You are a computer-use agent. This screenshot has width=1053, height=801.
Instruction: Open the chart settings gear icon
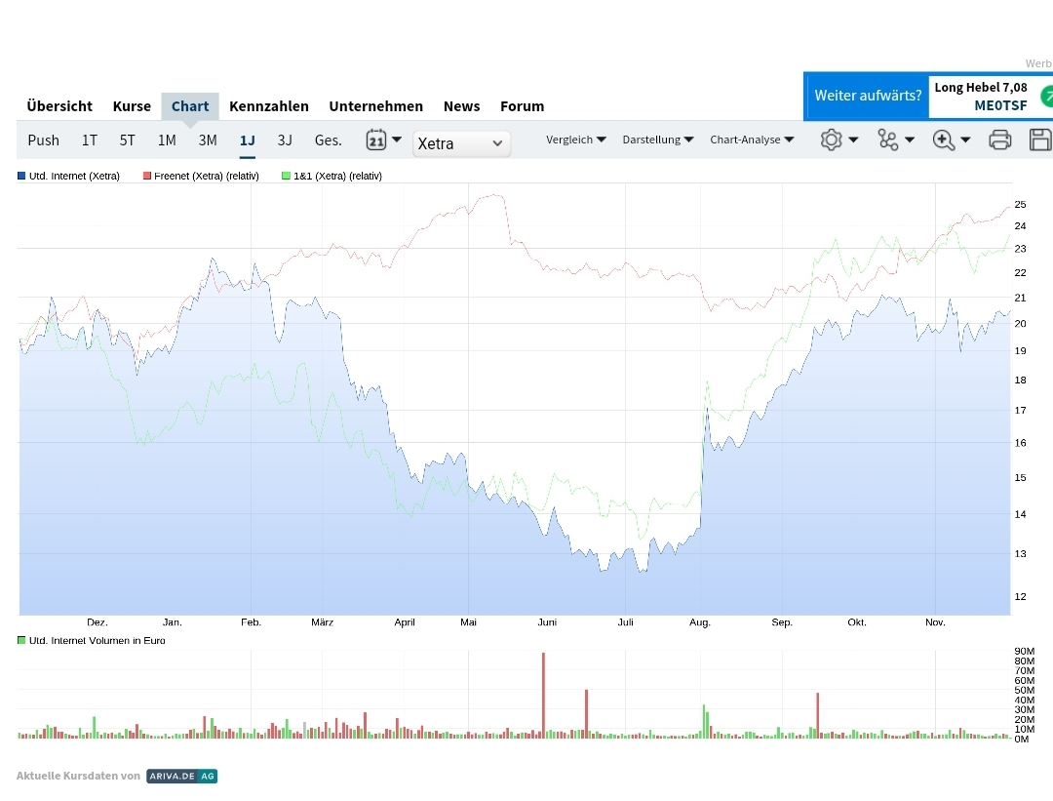831,140
